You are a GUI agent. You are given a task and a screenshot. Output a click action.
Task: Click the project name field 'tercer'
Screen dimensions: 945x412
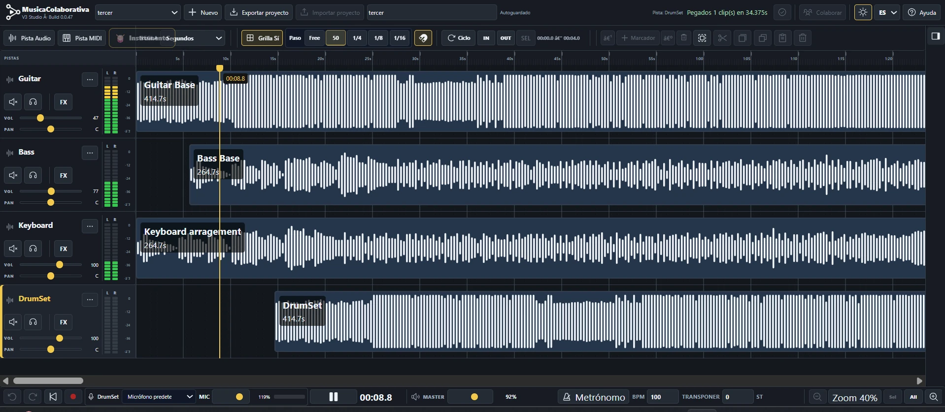coord(432,12)
